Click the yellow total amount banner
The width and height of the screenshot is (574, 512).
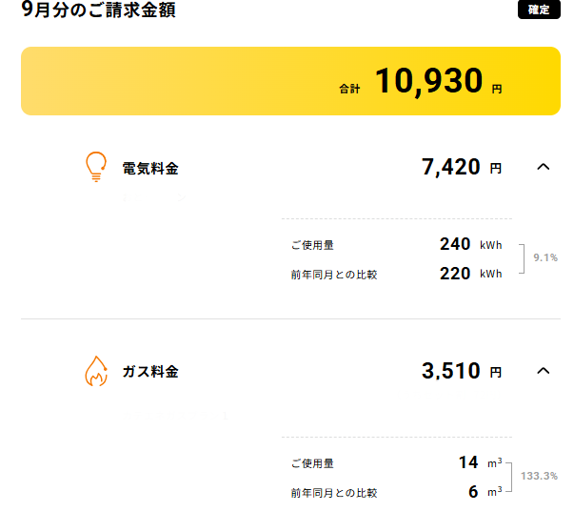point(290,81)
